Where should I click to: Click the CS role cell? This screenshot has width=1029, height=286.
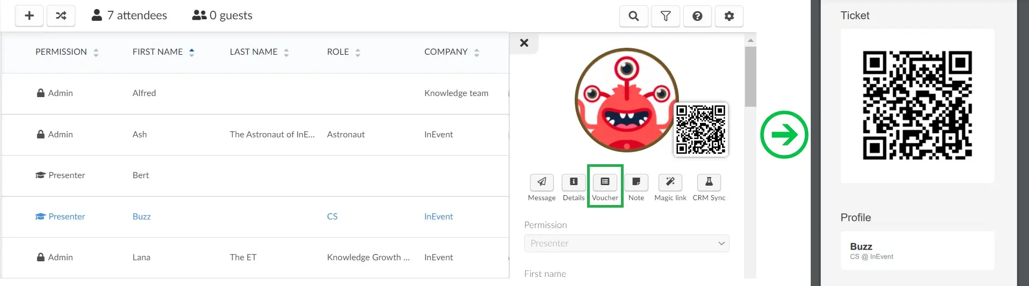point(332,217)
